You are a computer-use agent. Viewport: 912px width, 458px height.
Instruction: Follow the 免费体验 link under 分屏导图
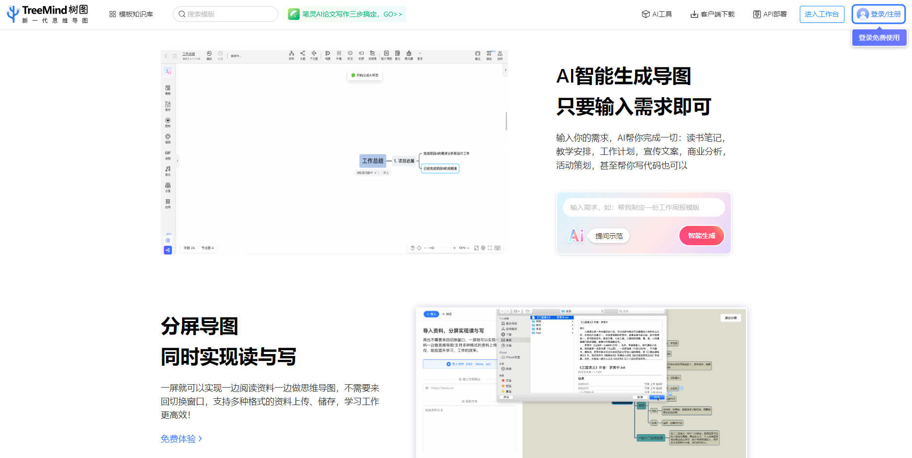click(x=178, y=439)
